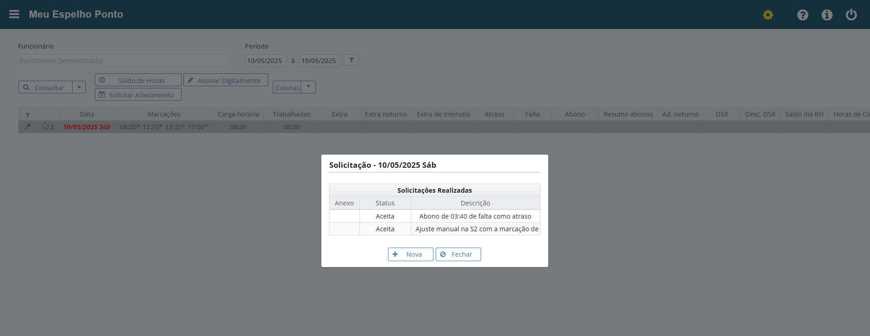Viewport: 870px width, 336px height.
Task: Click the Data column header
Action: tap(87, 114)
